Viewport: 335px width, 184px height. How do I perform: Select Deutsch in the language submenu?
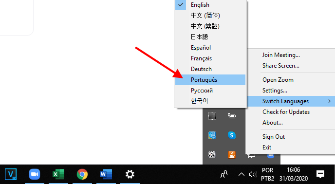coord(210,69)
